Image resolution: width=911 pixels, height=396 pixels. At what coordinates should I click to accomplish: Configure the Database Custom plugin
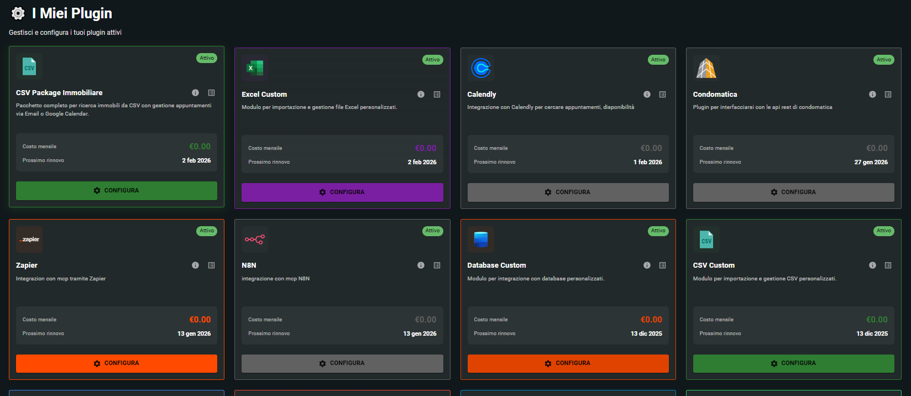[x=568, y=363]
